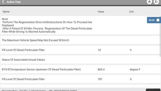Tap the dark button at bottom right
This screenshot has width=161, height=91.
coord(153,90)
